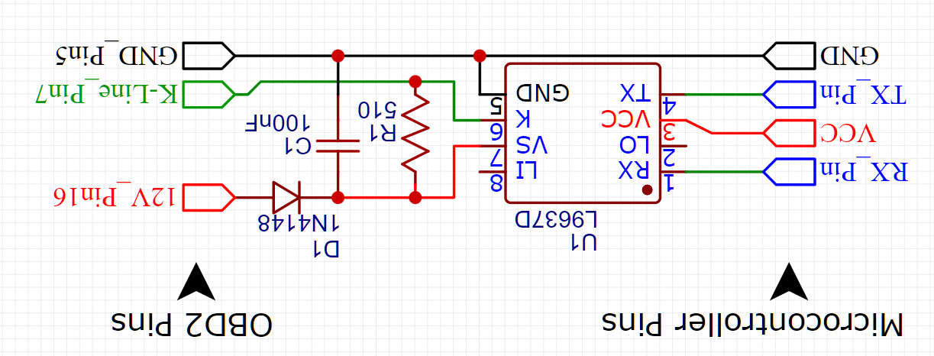The height and width of the screenshot is (356, 934).
Task: Select the green K-Line_Pin7 port flag
Action: (209, 94)
